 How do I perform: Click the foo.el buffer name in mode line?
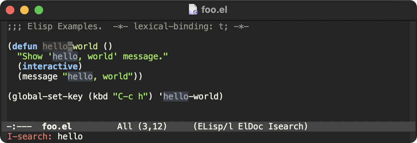pos(57,126)
